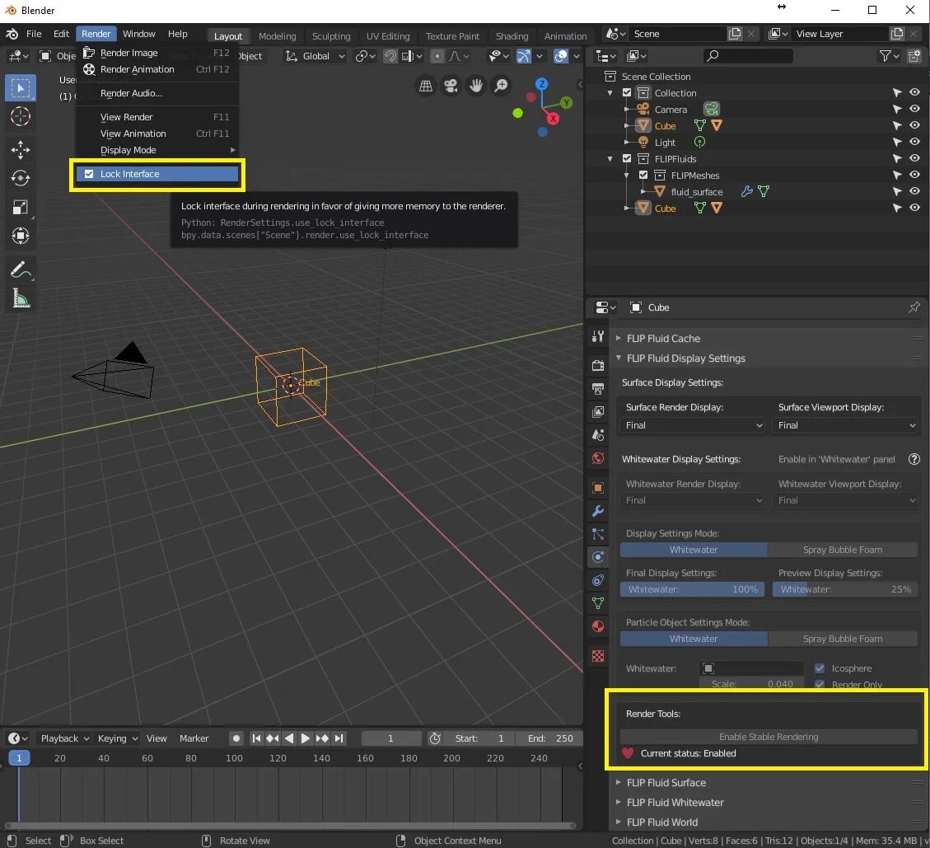
Task: Select the Transform tool
Action: coord(21,236)
